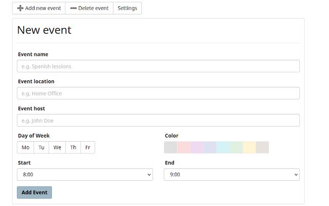Select Wednesday (We) day button
Image resolution: width=329 pixels, height=206 pixels.
(x=57, y=148)
